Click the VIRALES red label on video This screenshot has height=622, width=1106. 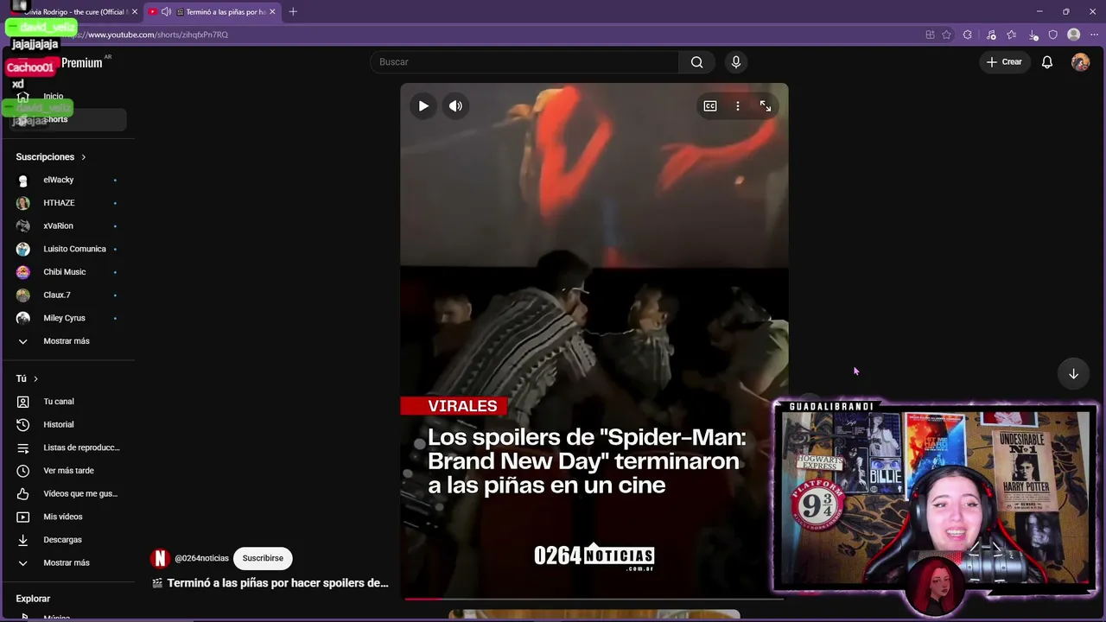tap(454, 406)
